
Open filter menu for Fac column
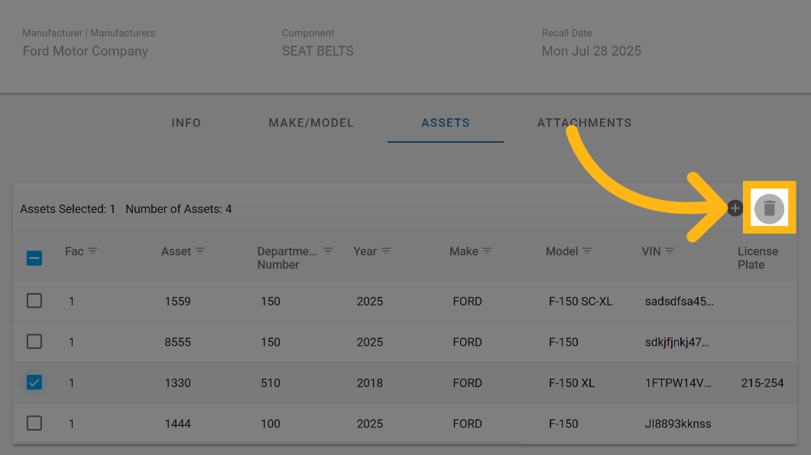pos(92,251)
